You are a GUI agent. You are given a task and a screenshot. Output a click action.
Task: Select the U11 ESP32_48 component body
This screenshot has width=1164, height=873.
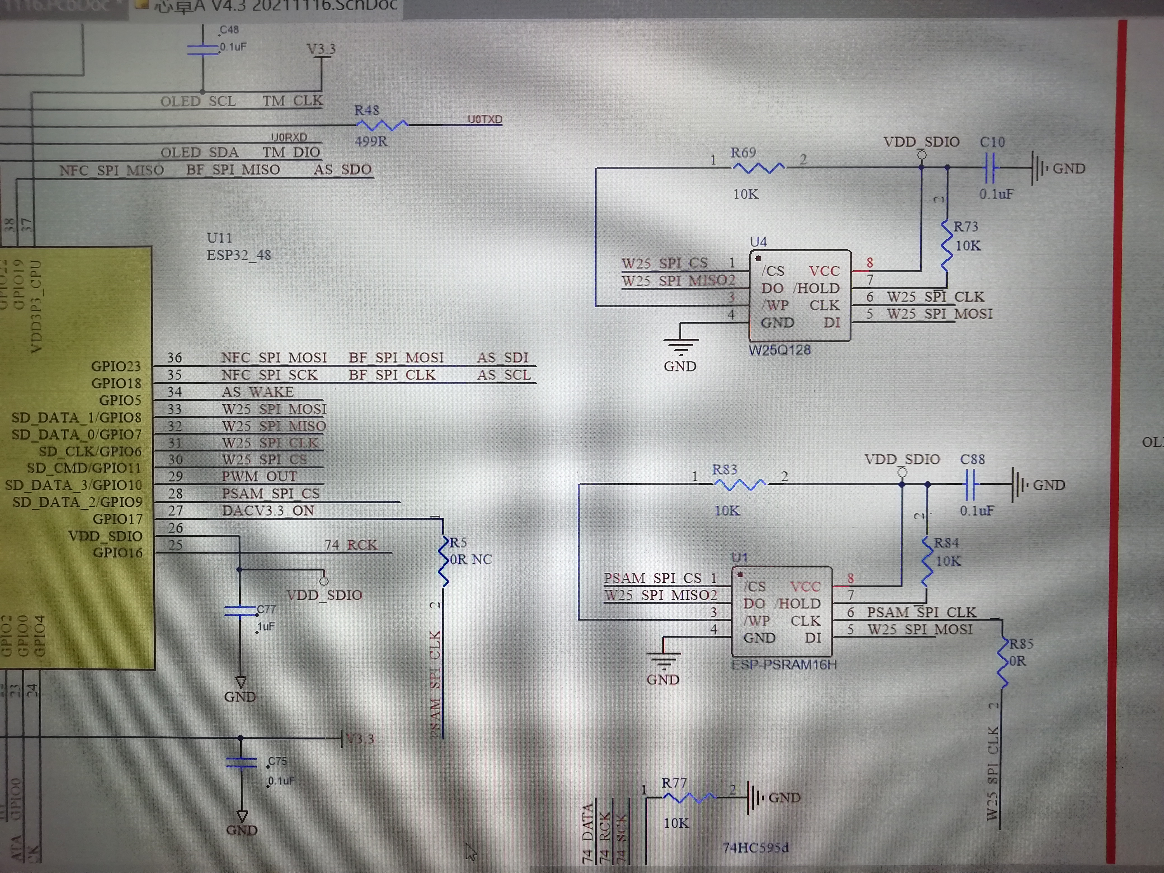coord(77,458)
